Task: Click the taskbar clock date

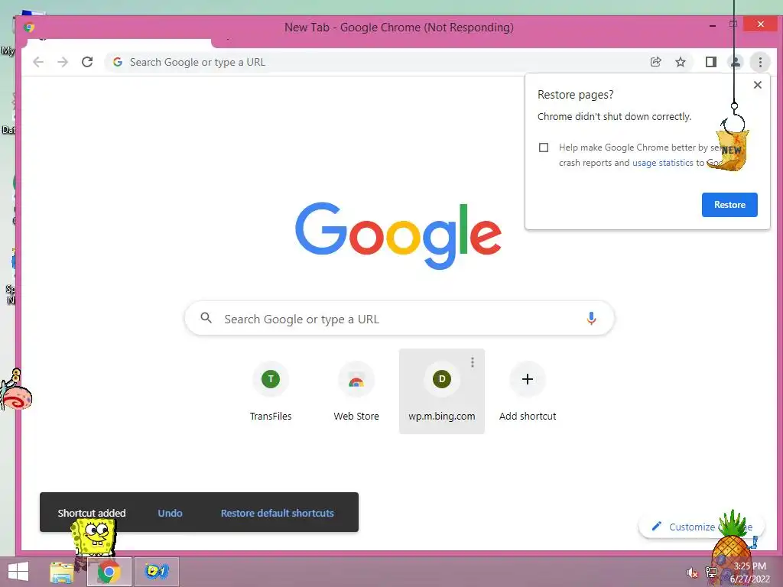Action: click(749, 572)
